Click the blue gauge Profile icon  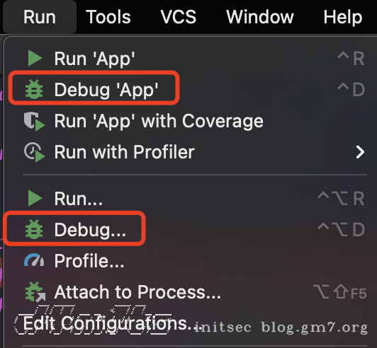pyautogui.click(x=34, y=260)
